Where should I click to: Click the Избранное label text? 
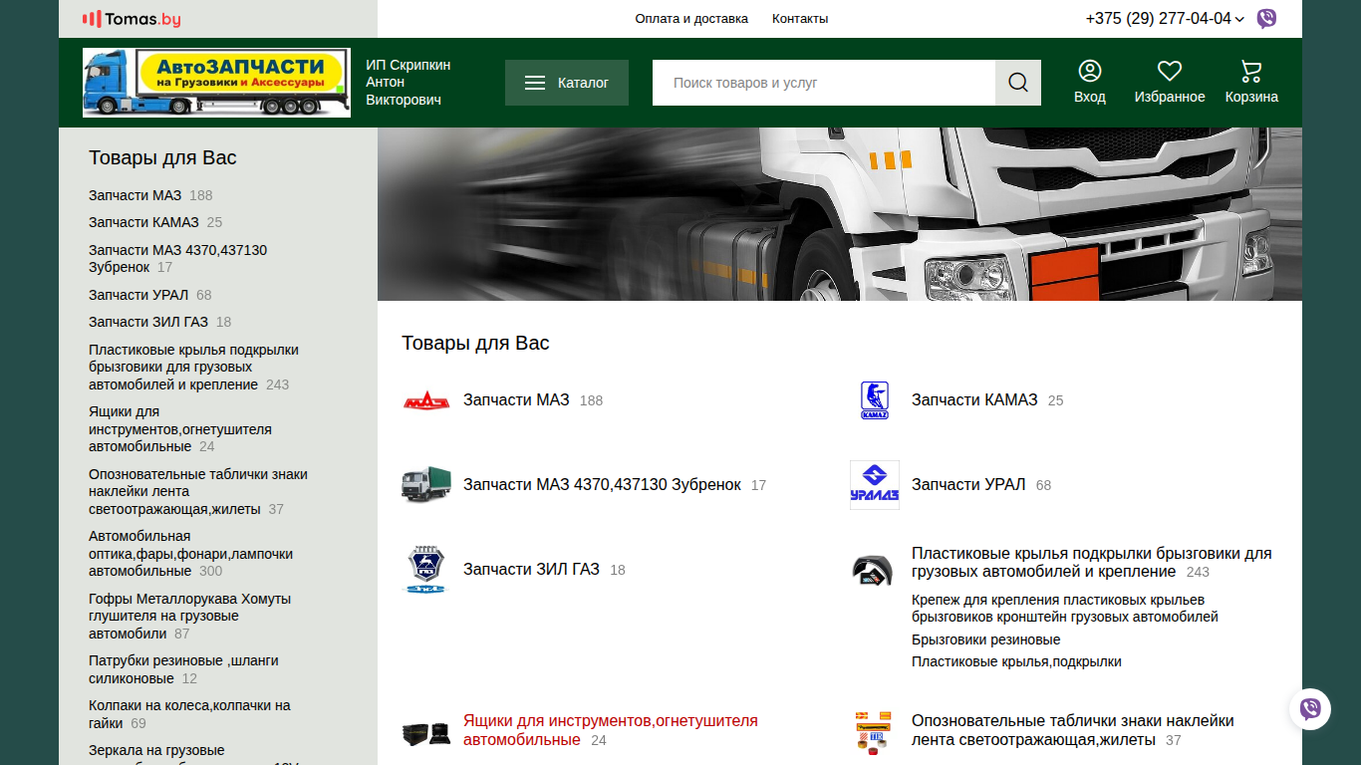(x=1170, y=97)
